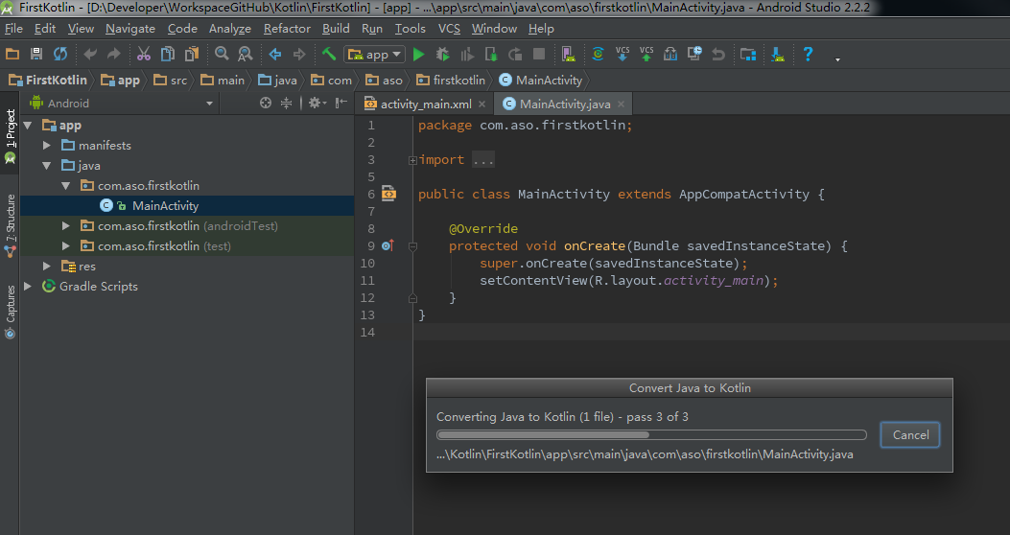
Task: Run the app with green play button
Action: pyautogui.click(x=419, y=54)
